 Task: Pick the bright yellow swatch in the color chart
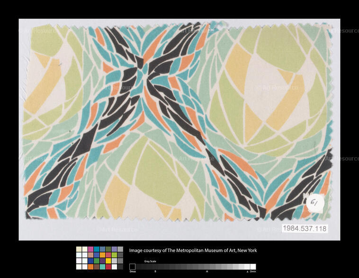pos(108,261)
